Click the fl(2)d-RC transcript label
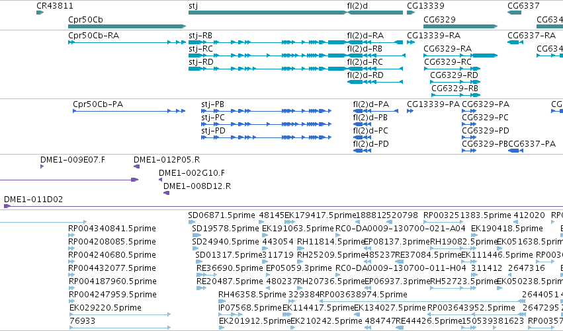Image resolution: width=563 pixels, height=331 pixels. pyautogui.click(x=365, y=62)
